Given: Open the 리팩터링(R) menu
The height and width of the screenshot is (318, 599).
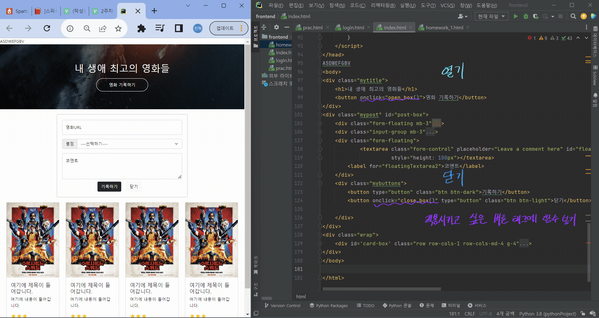Looking at the screenshot, I should point(383,5).
